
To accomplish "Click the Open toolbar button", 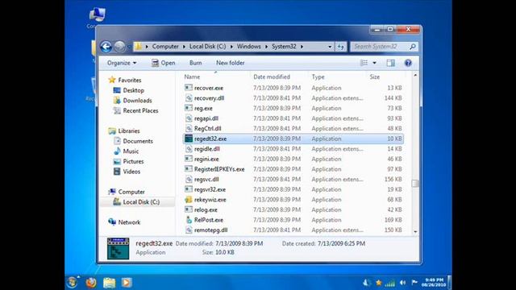I will (163, 63).
